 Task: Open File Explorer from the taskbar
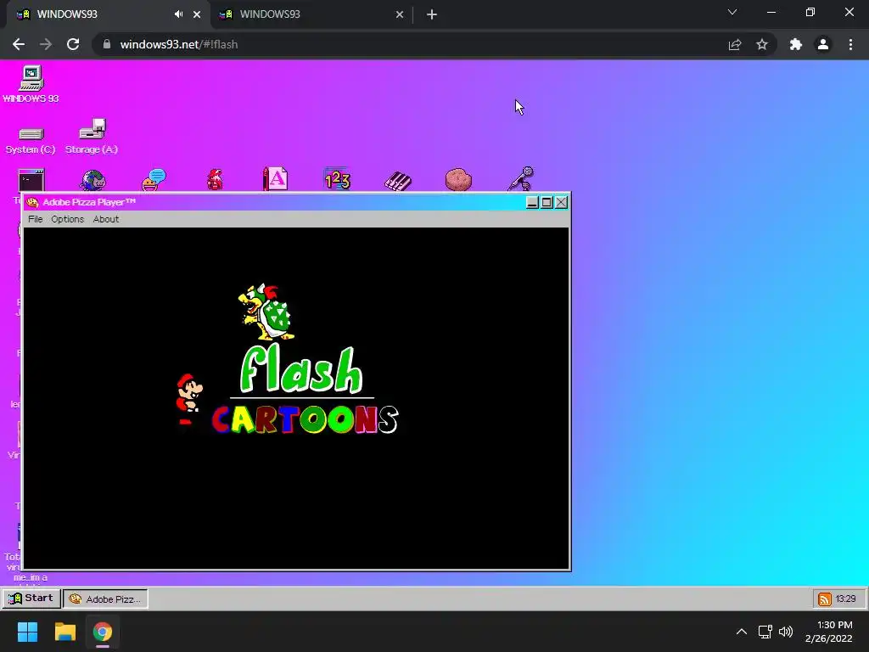[64, 632]
